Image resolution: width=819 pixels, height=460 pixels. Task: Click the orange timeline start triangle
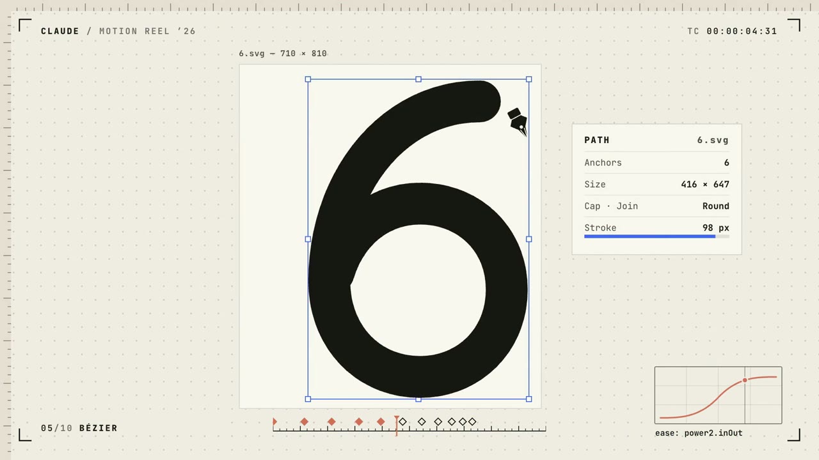tap(274, 422)
